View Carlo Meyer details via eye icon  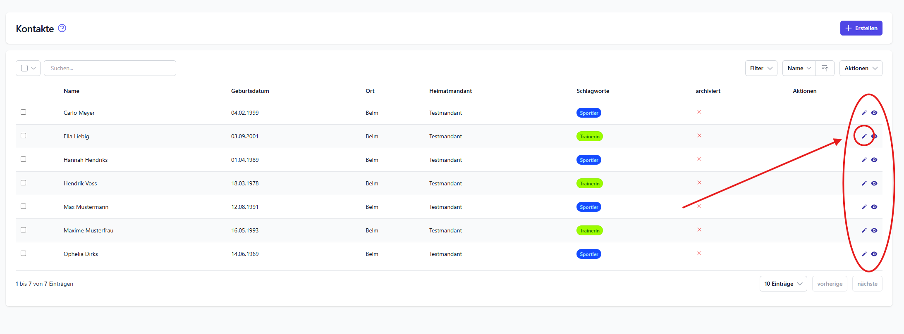click(x=874, y=113)
